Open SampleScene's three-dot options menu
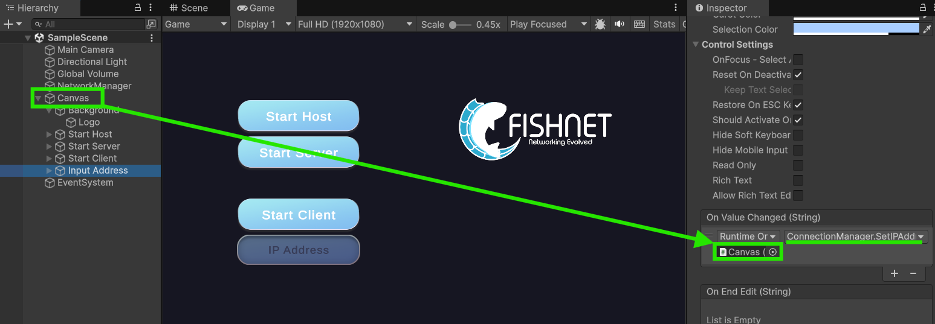 point(151,37)
